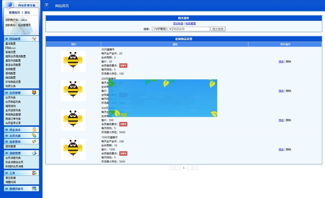Viewport: 325px width, 198px height.
Task: Click the icon beside 玩家提现 header
Action: pyautogui.click(x=34, y=141)
